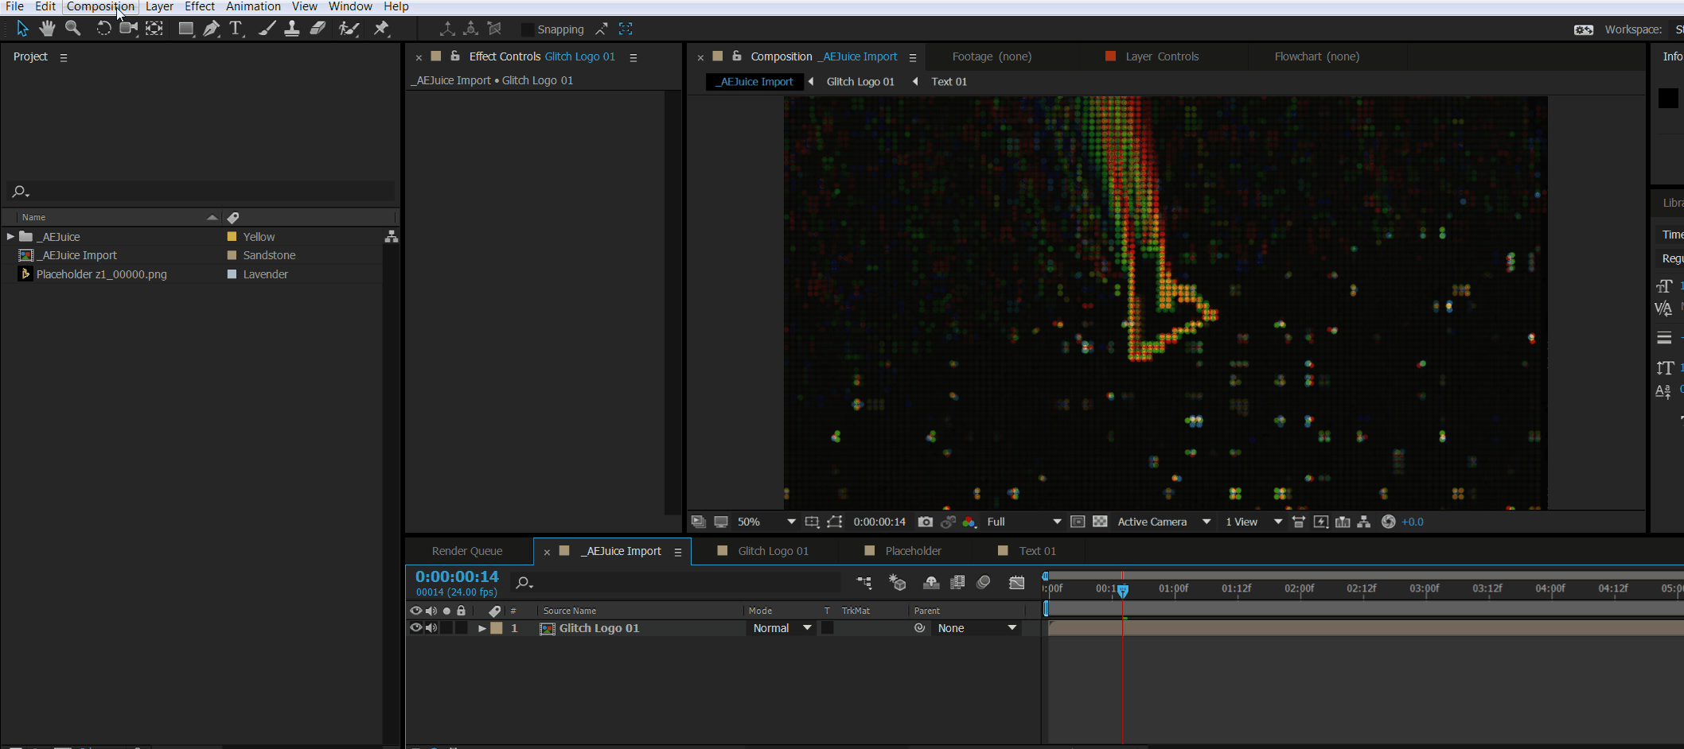The image size is (1684, 749).
Task: Switch to Text 01 timeline tab
Action: 1037,551
